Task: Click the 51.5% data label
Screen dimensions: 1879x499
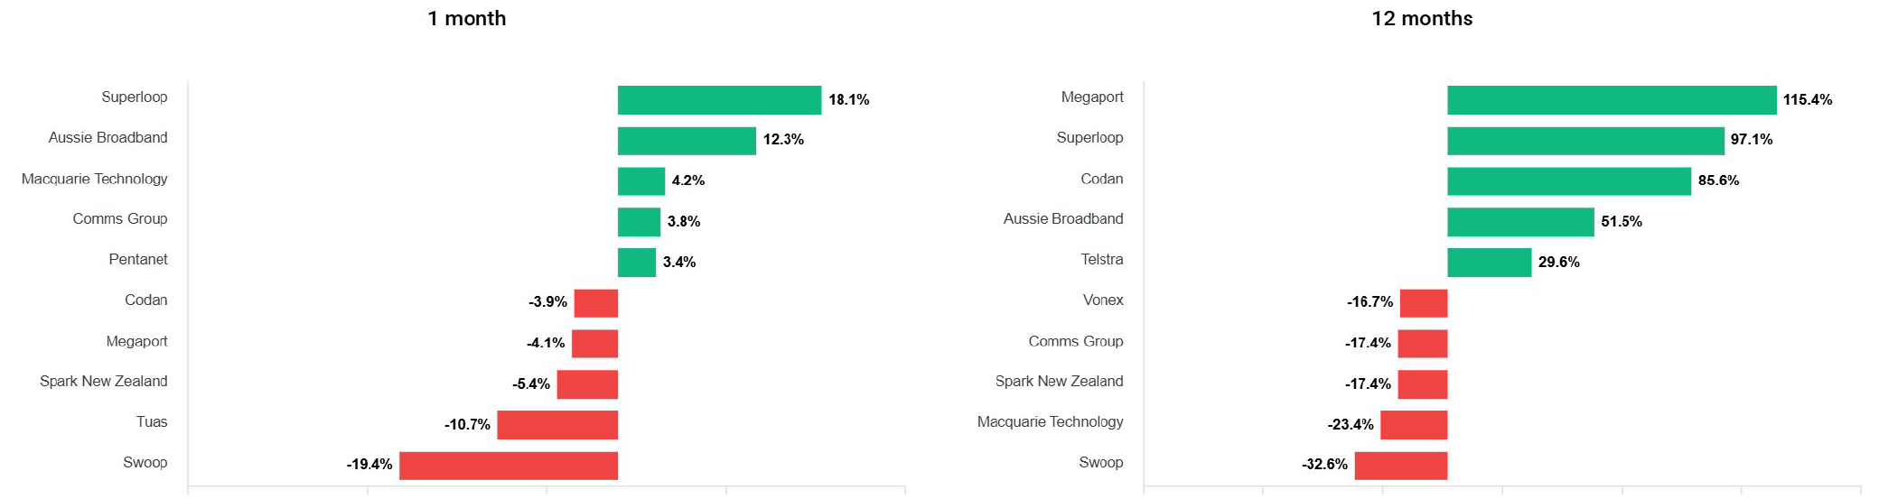Action: click(x=1621, y=222)
